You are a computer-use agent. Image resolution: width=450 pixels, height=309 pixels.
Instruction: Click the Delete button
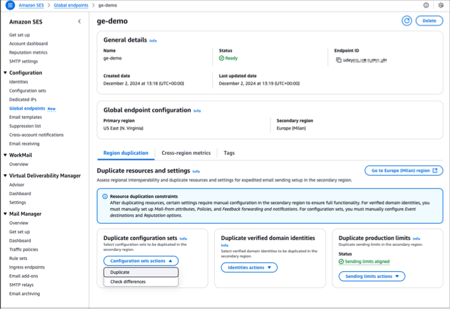(429, 21)
